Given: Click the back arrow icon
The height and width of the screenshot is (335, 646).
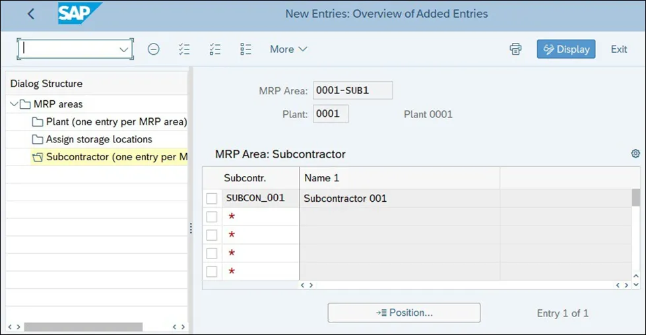Looking at the screenshot, I should [31, 14].
